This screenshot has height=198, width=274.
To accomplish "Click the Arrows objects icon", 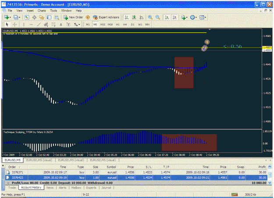I will (76, 25).
